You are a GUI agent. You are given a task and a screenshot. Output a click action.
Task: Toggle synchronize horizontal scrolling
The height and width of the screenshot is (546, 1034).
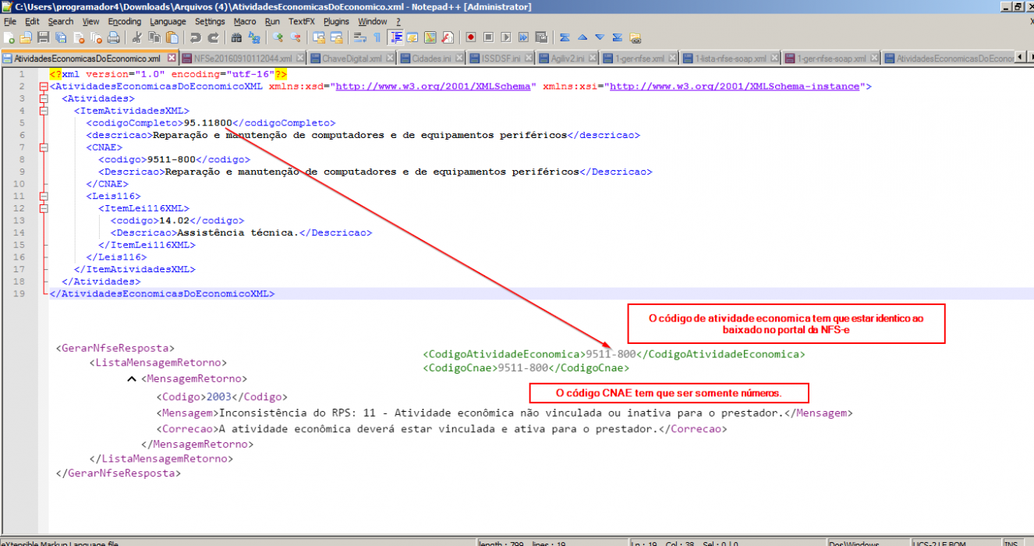(x=336, y=37)
